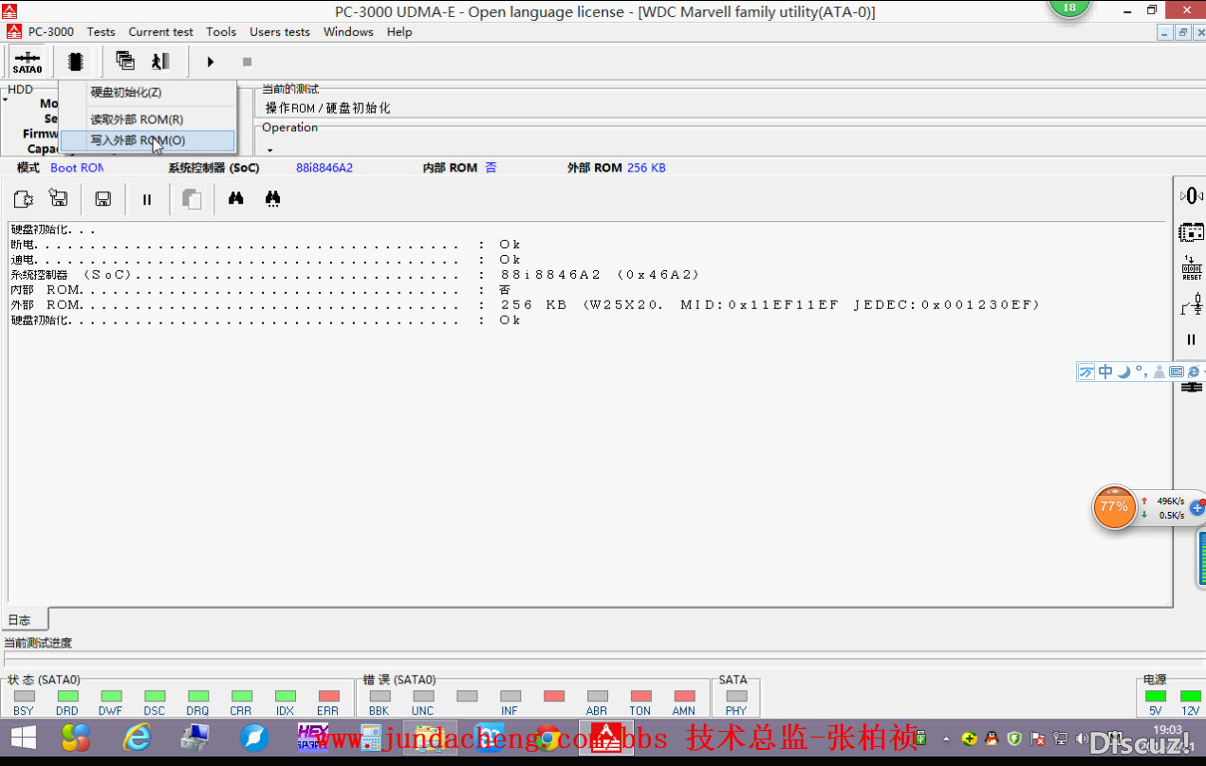Open Internet Explorer from the taskbar
The image size is (1206, 766).
click(x=138, y=738)
